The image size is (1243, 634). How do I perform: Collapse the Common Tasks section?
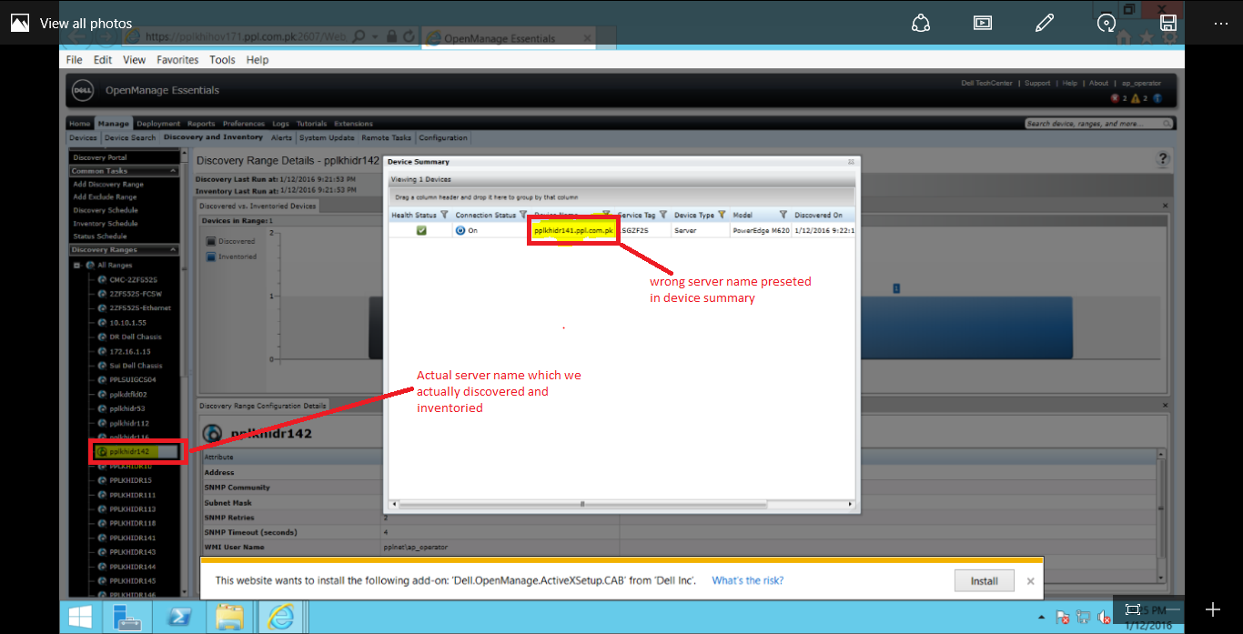coord(172,170)
